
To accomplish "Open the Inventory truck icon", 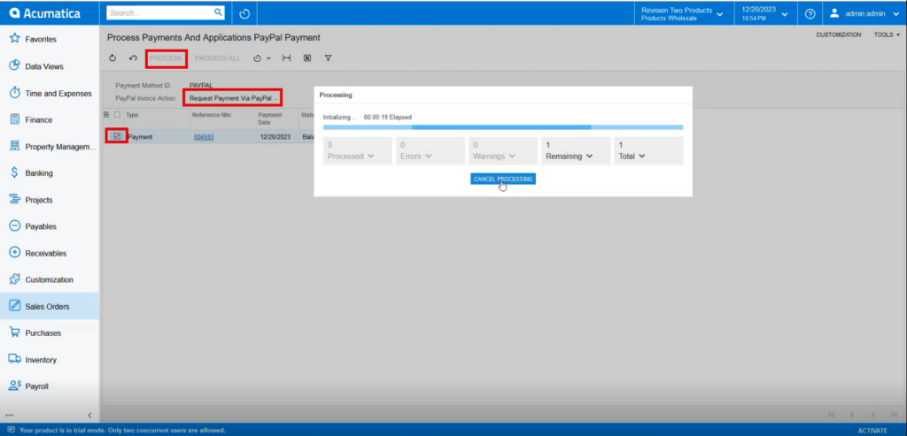I will tap(15, 359).
